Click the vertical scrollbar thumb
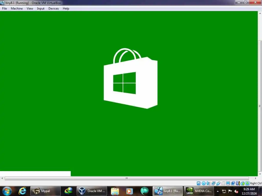Image resolution: width=262 pixels, height=196 pixels. click(260, 106)
